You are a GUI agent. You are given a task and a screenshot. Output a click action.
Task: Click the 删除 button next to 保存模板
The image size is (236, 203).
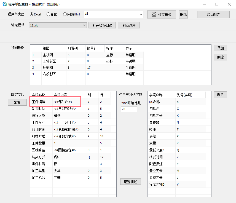183,15
